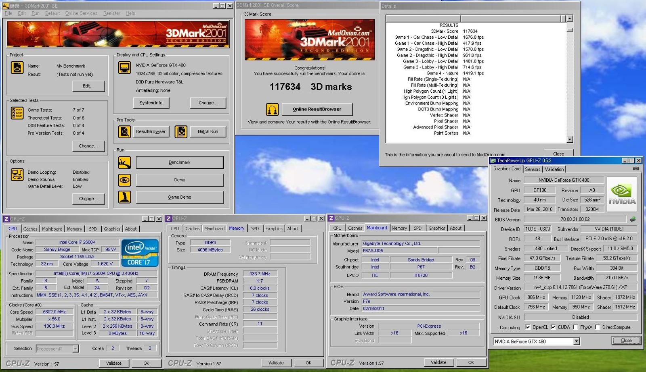Click the Project icon in 3DMark2001
This screenshot has height=372, width=646.
pos(17,68)
